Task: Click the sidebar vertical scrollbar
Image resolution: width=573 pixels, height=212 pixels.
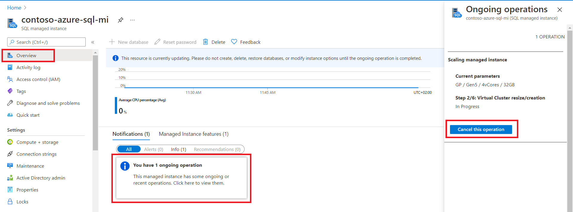Action: coord(95,103)
